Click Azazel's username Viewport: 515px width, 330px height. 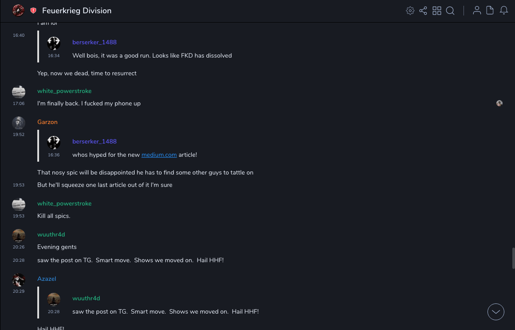[x=47, y=279]
